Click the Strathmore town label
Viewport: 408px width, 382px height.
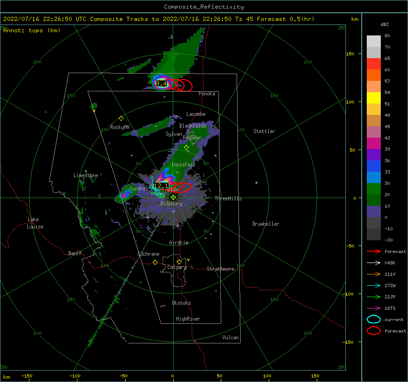(220, 269)
